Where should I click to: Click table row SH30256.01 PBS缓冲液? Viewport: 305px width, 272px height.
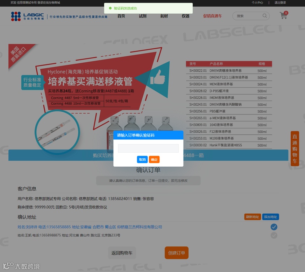[x=229, y=111]
